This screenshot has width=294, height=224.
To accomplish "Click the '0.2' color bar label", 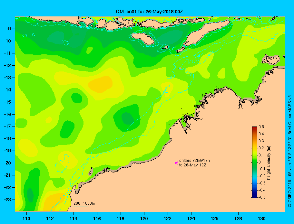I will click(261, 148).
